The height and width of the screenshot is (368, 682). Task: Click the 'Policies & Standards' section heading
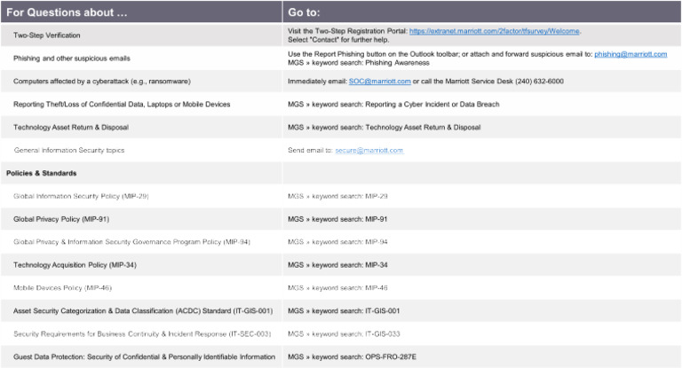[x=42, y=173]
